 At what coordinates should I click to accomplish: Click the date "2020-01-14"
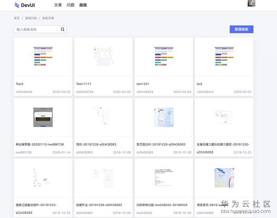pyautogui.click(x=61, y=152)
